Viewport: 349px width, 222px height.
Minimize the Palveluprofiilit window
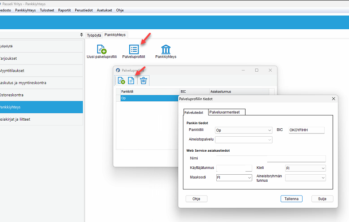(x=243, y=70)
